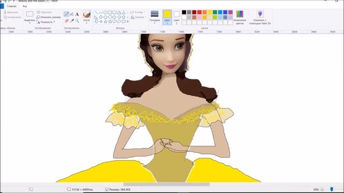Pick the brown color swatch
This screenshot has width=344, height=193.
(x=195, y=17)
